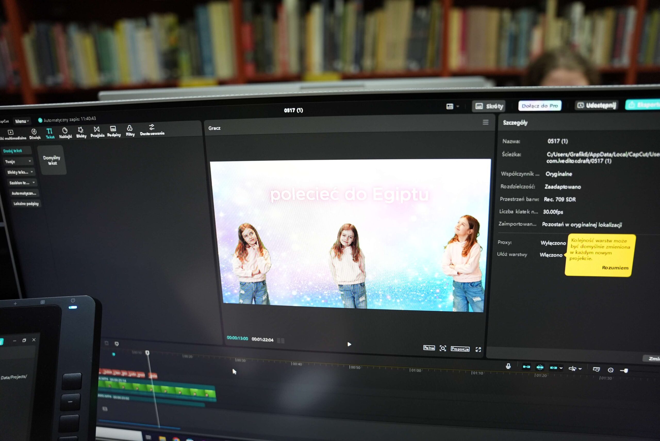The height and width of the screenshot is (441, 660).
Task: Click the timeline zoom slider handle
Action: [x=626, y=371]
